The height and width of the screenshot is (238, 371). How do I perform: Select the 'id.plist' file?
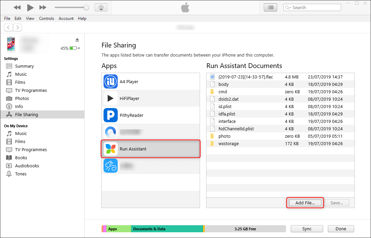point(280,106)
